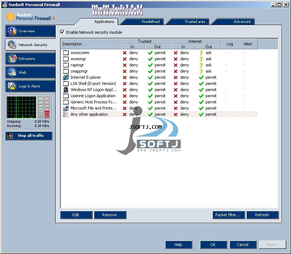Click the Alert column header

tap(248, 44)
